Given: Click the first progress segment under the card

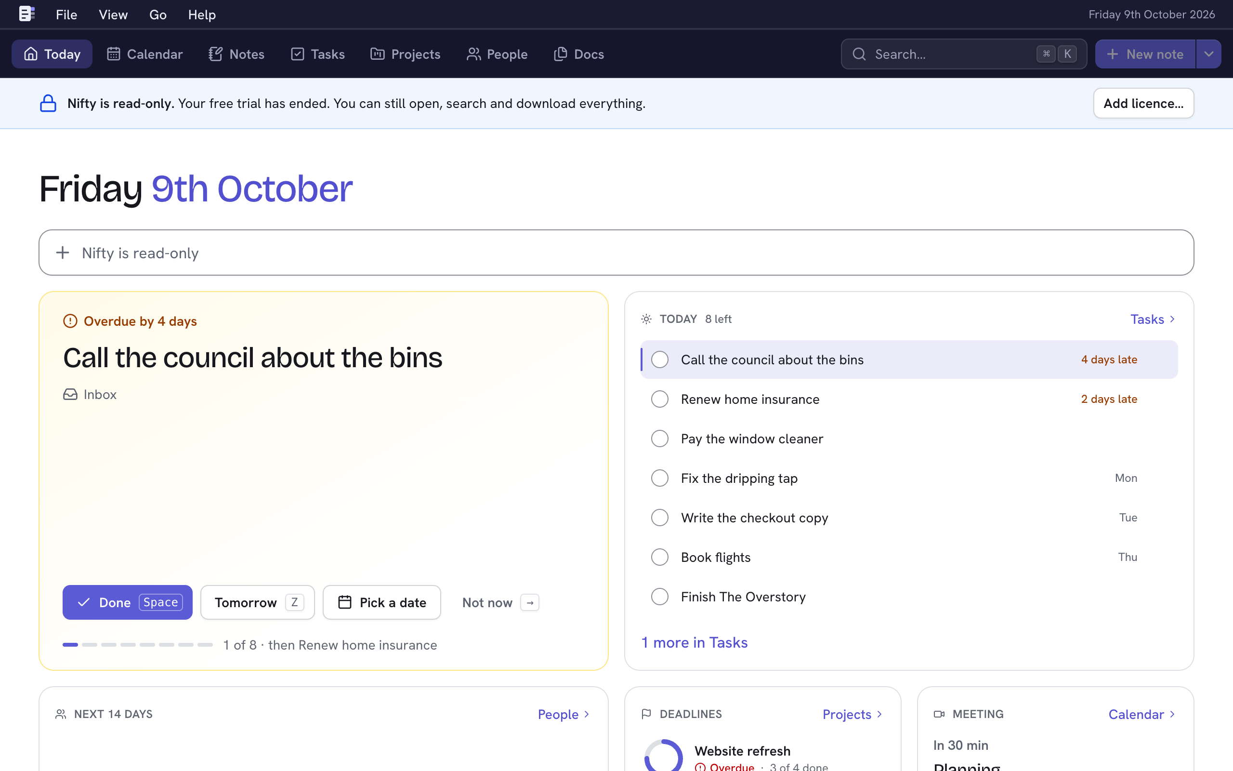Looking at the screenshot, I should [70, 645].
